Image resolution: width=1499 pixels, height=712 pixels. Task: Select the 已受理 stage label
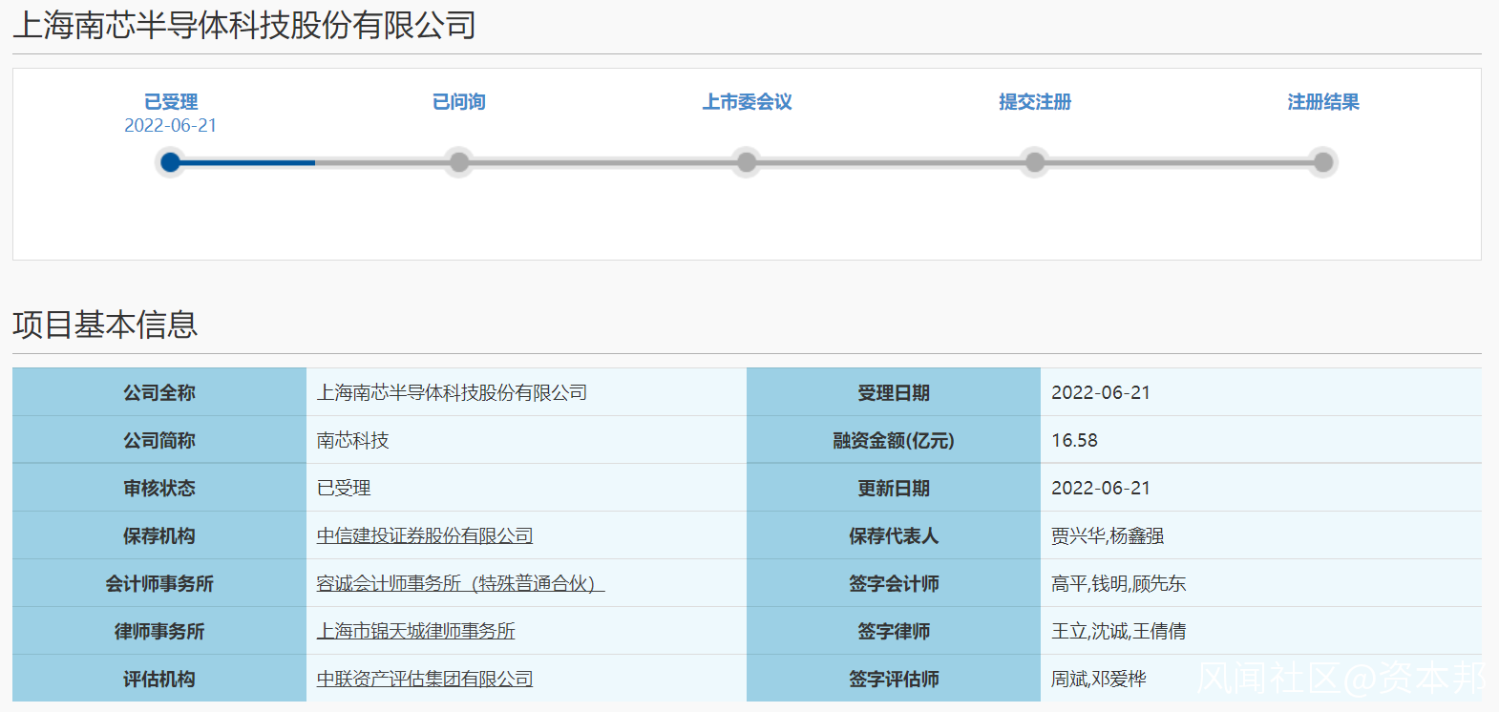point(171,102)
